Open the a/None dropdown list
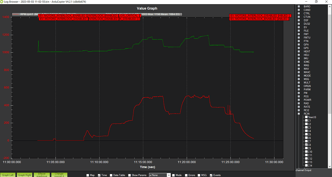Screen dimensions: 332x177 click(x=169, y=175)
